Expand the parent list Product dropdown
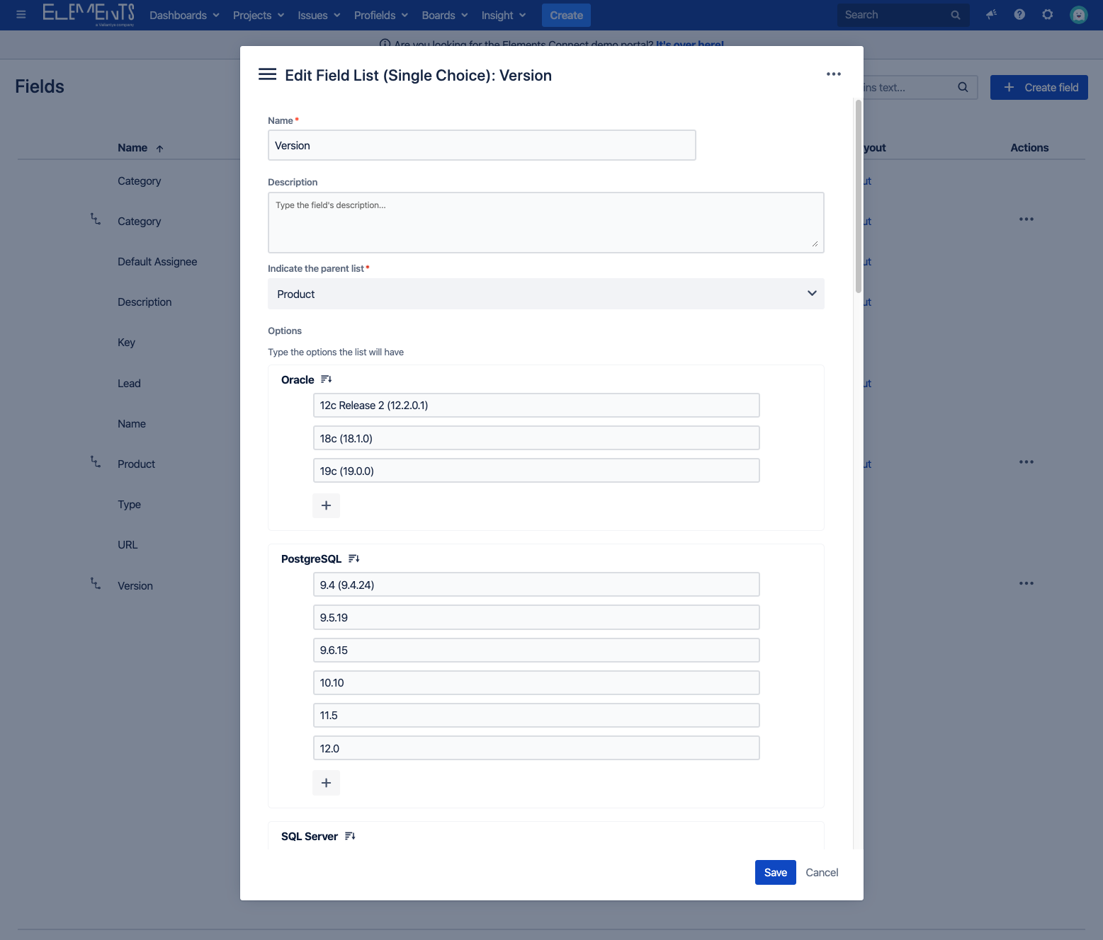This screenshot has height=940, width=1103. coord(545,294)
